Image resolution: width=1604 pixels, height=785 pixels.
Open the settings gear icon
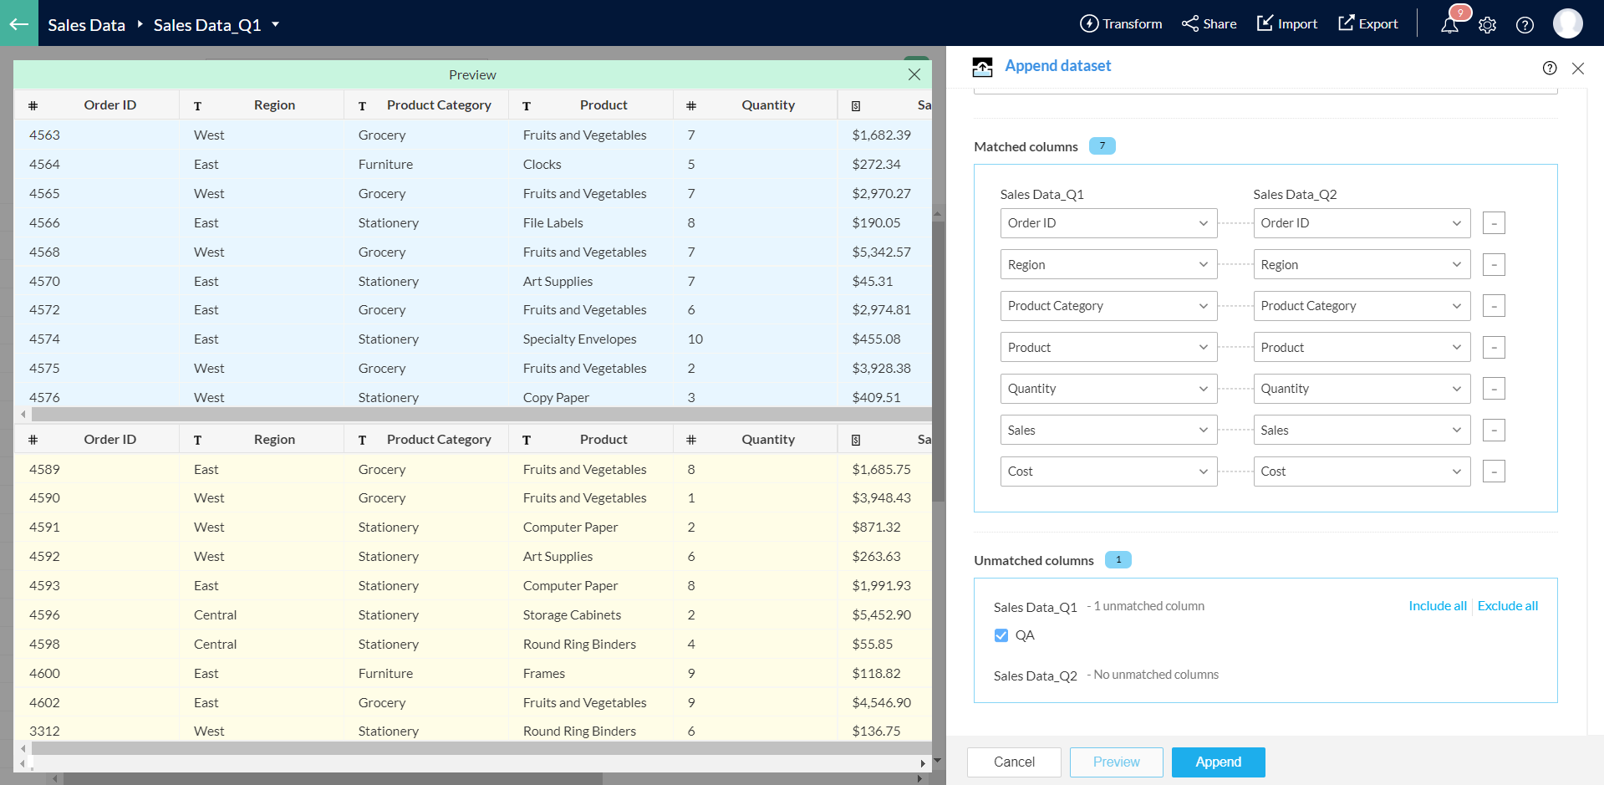pyautogui.click(x=1487, y=25)
